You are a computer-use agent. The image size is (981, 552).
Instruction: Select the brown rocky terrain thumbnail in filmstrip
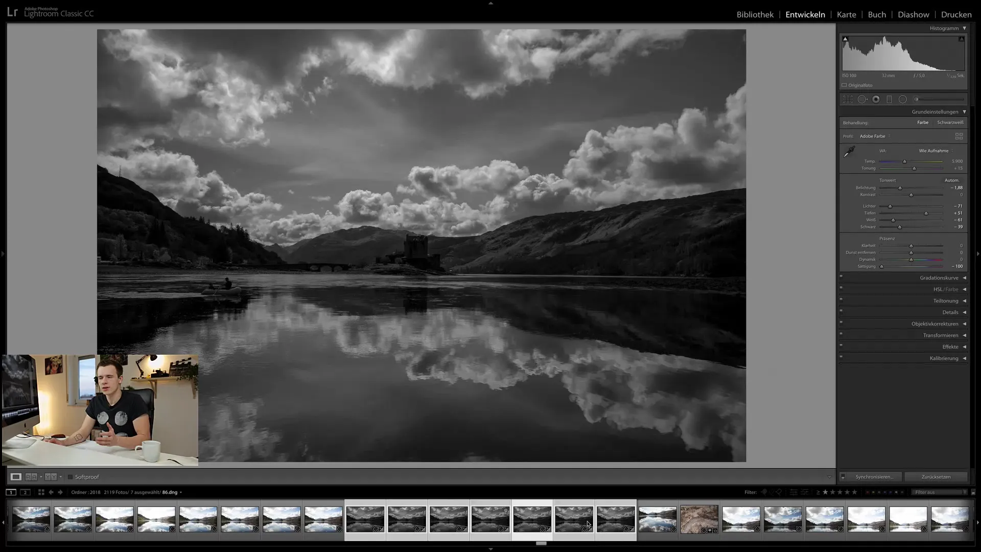click(699, 519)
